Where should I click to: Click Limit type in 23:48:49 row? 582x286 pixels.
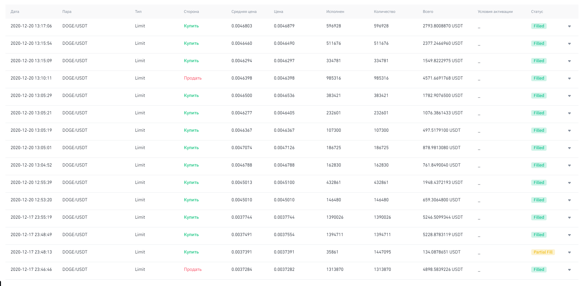click(x=140, y=235)
